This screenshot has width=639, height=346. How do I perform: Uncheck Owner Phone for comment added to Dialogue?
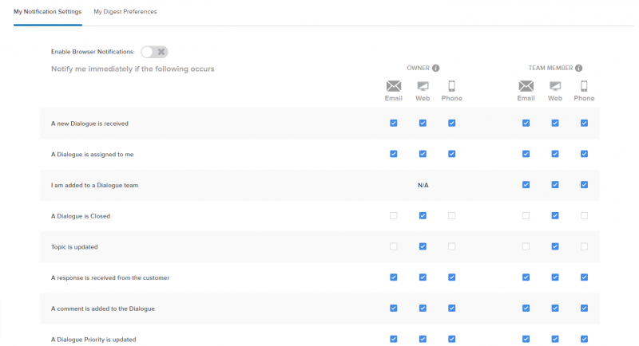tap(451, 308)
